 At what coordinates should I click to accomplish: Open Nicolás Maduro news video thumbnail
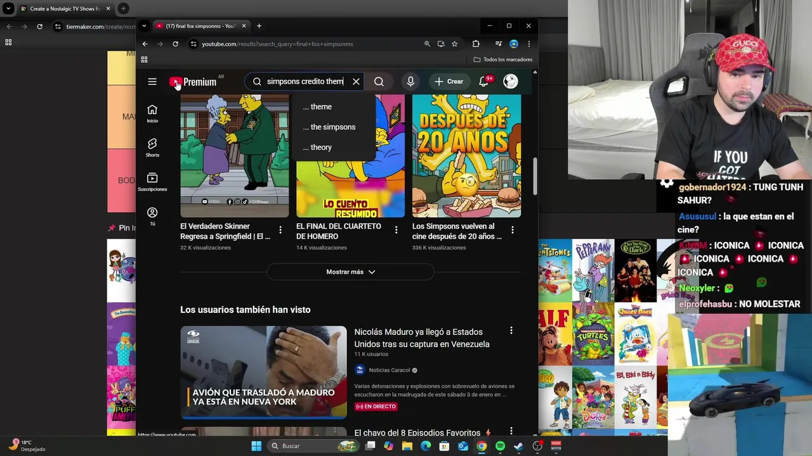coord(263,372)
